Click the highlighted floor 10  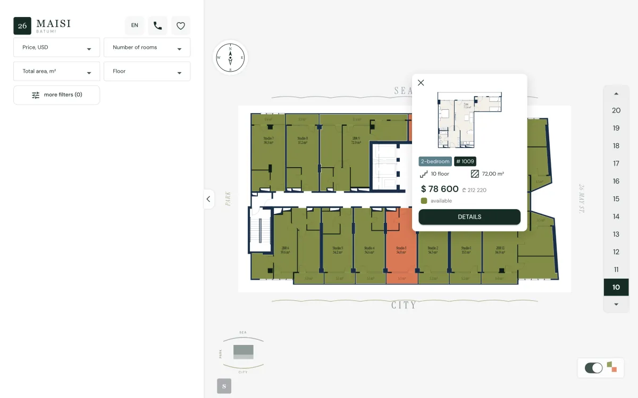pyautogui.click(x=616, y=287)
